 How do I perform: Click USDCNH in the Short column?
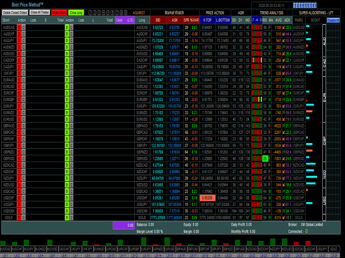pyautogui.click(x=9, y=211)
